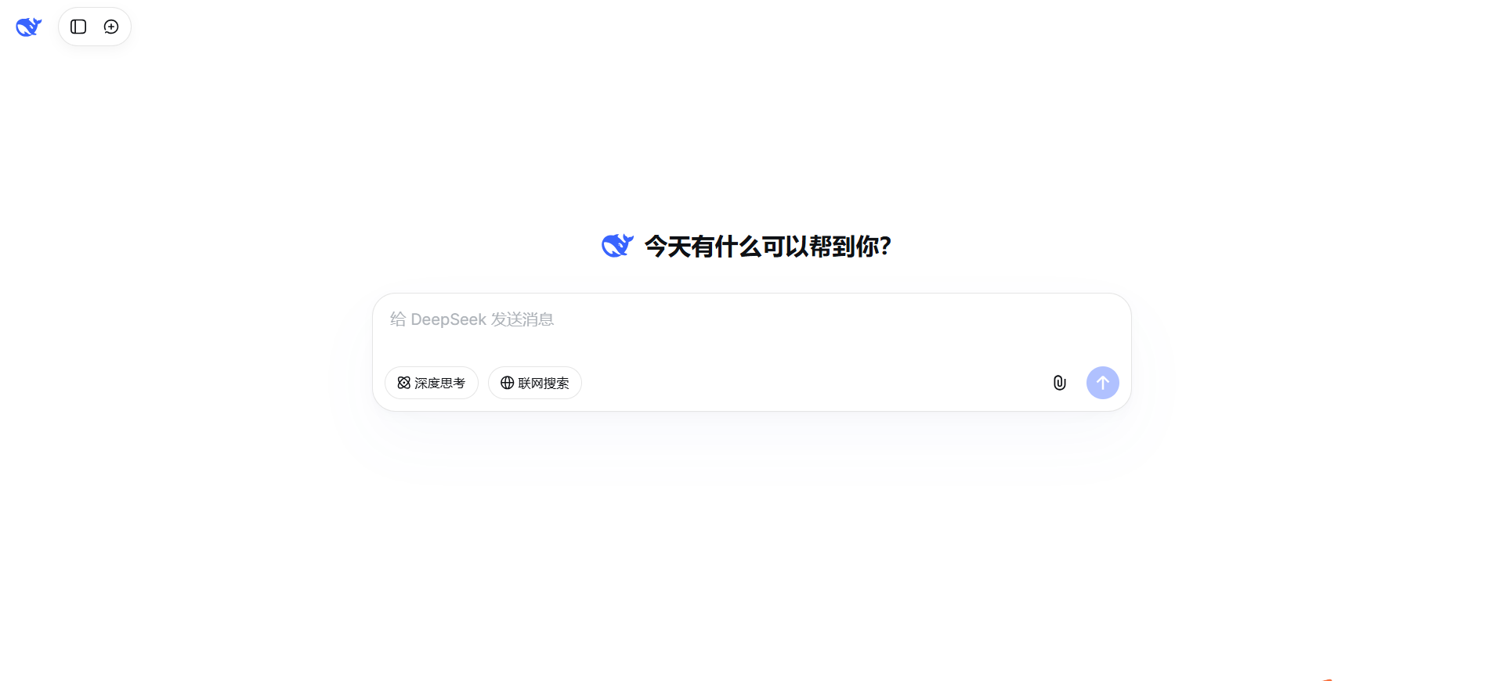The height and width of the screenshot is (681, 1504).
Task: Enable the 深度思考 deep thinking mode
Action: [432, 383]
